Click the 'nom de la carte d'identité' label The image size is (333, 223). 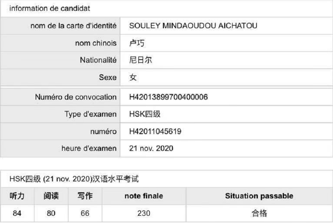pyautogui.click(x=74, y=26)
